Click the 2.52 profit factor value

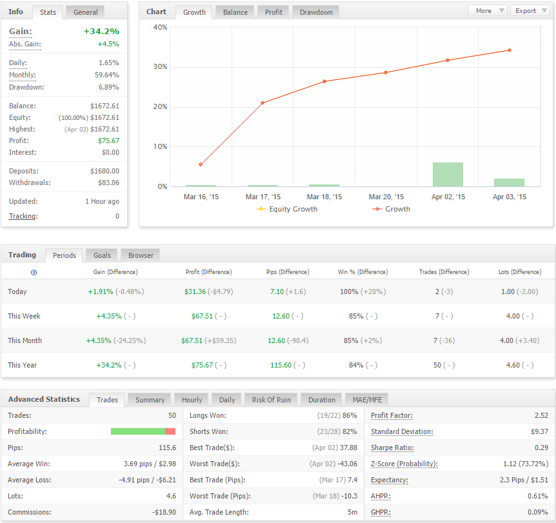pos(541,415)
